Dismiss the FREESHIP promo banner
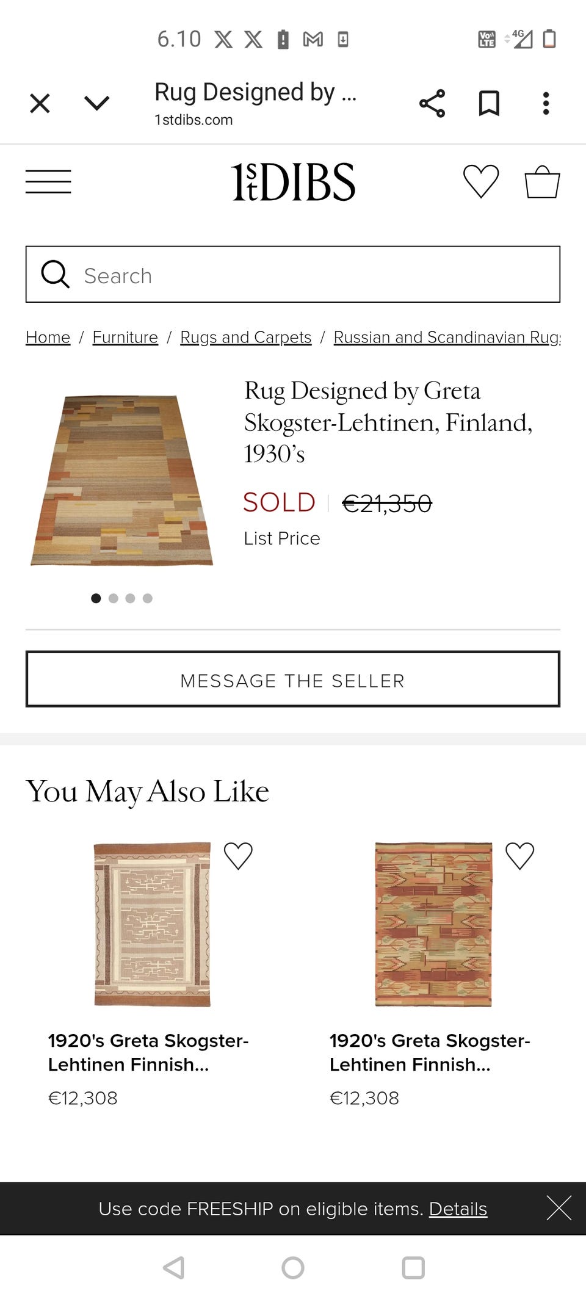 pos(559,1208)
